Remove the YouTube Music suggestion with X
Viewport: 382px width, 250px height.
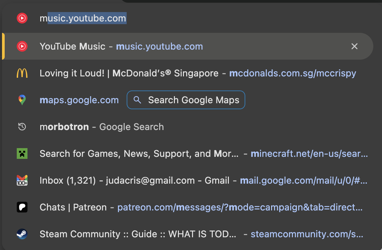coord(354,46)
